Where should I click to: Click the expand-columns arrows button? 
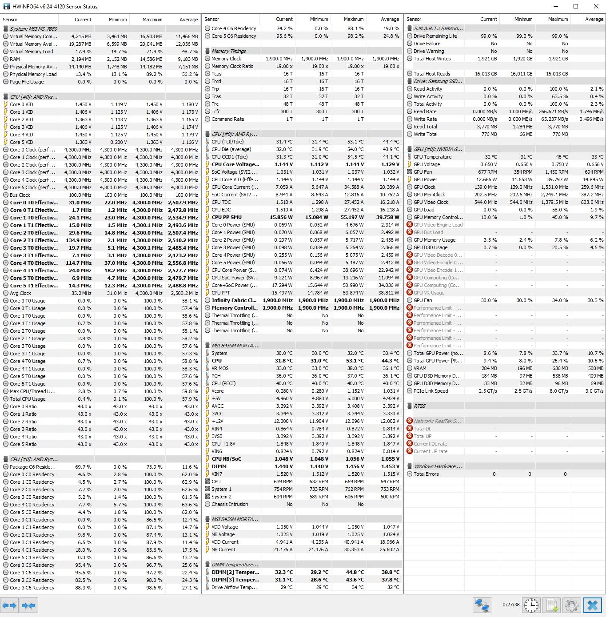pyautogui.click(x=9, y=605)
